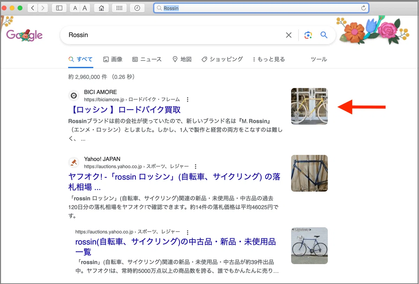Open browsing history via the clock icon
This screenshot has height=284, width=419.
pos(137,8)
